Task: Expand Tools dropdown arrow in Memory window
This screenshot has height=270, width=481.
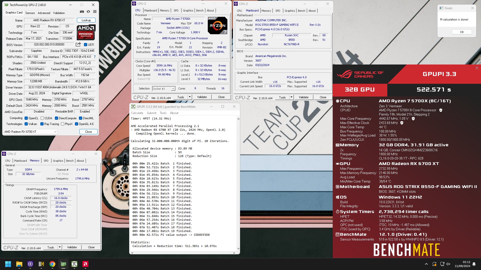Action: (60, 247)
